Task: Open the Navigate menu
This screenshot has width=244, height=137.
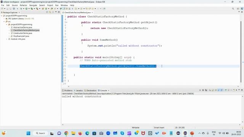Action: tap(33, 5)
